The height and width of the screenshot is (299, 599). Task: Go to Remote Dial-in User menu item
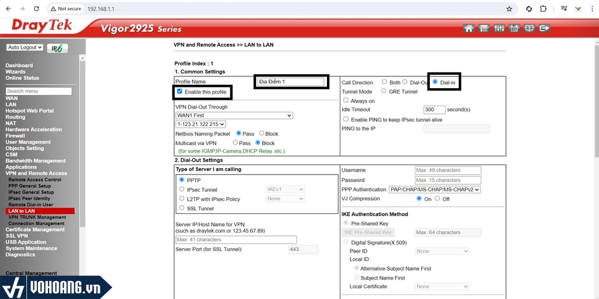tap(30, 205)
